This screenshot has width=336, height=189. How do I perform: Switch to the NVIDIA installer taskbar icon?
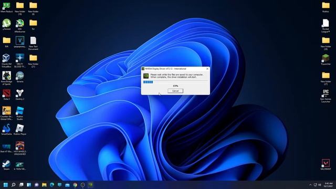point(91,185)
